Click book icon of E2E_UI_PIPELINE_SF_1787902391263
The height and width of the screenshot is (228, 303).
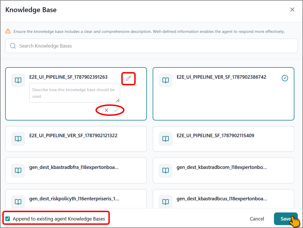(x=18, y=80)
